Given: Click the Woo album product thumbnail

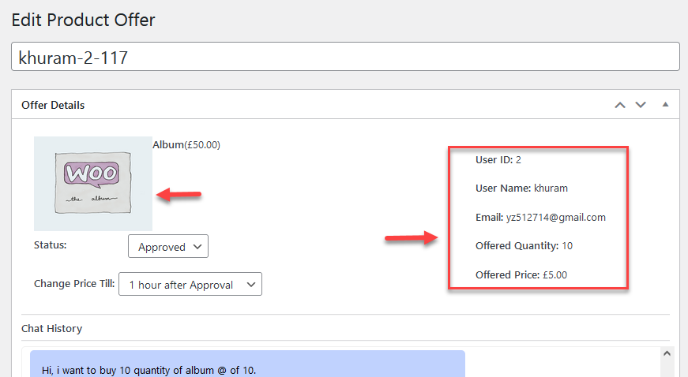Looking at the screenshot, I should pyautogui.click(x=93, y=184).
